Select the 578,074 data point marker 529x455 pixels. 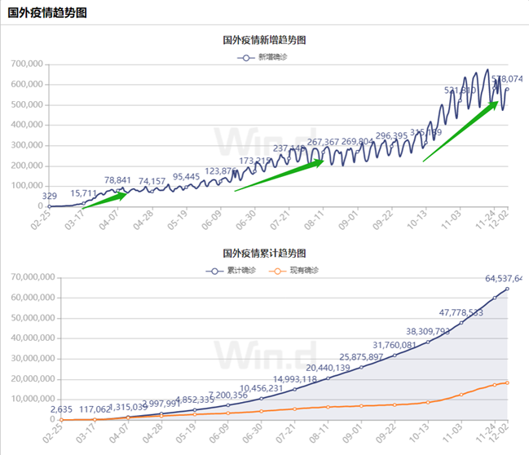[x=507, y=89]
